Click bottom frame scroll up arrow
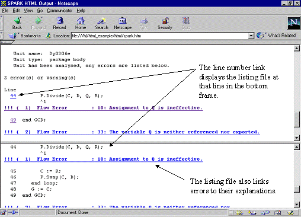The height and width of the screenshot is (217, 301). click(297, 147)
